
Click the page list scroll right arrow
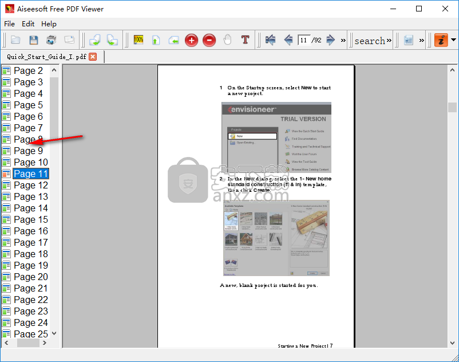[45, 343]
